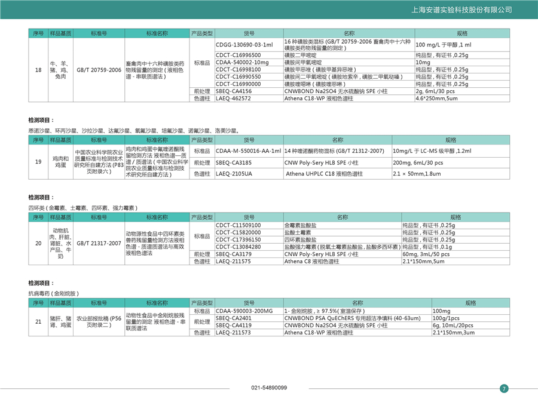Click serial number 18 in first table

pyautogui.click(x=38, y=70)
